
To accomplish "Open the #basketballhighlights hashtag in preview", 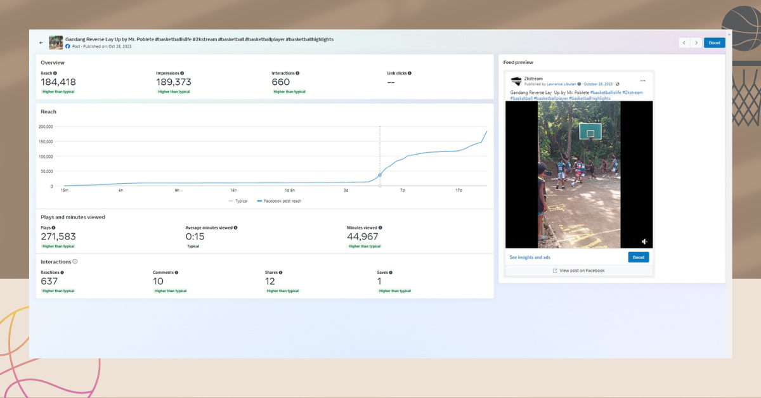I will coord(590,99).
